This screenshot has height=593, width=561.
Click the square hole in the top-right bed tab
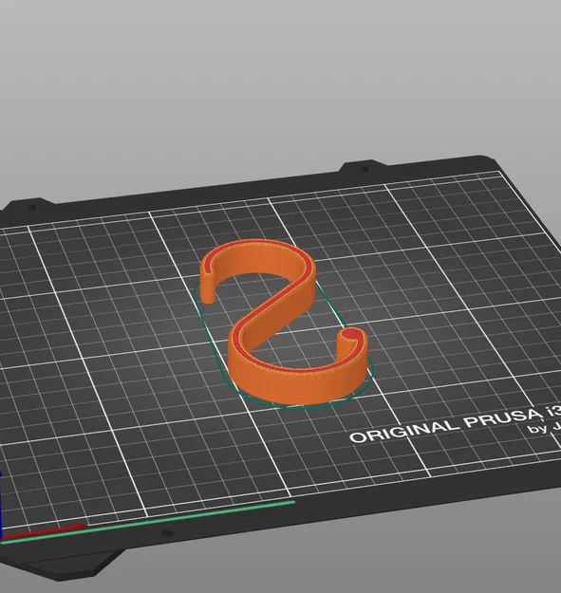coord(365,169)
